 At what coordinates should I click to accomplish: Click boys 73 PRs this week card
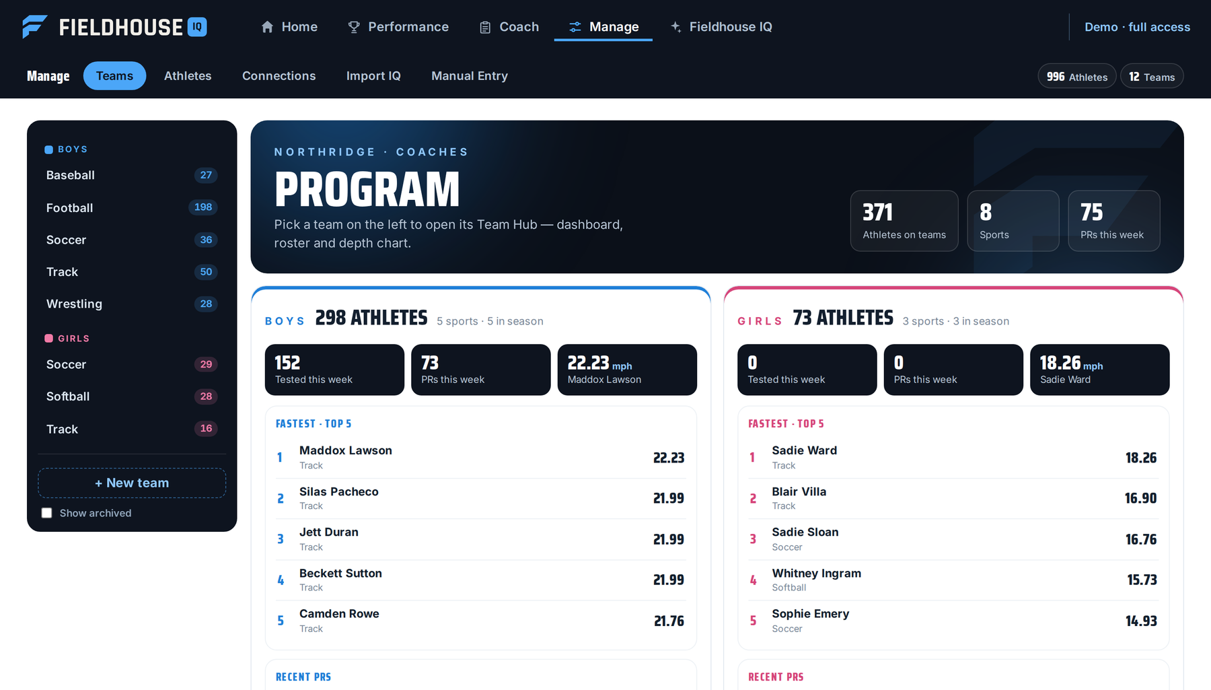point(481,370)
